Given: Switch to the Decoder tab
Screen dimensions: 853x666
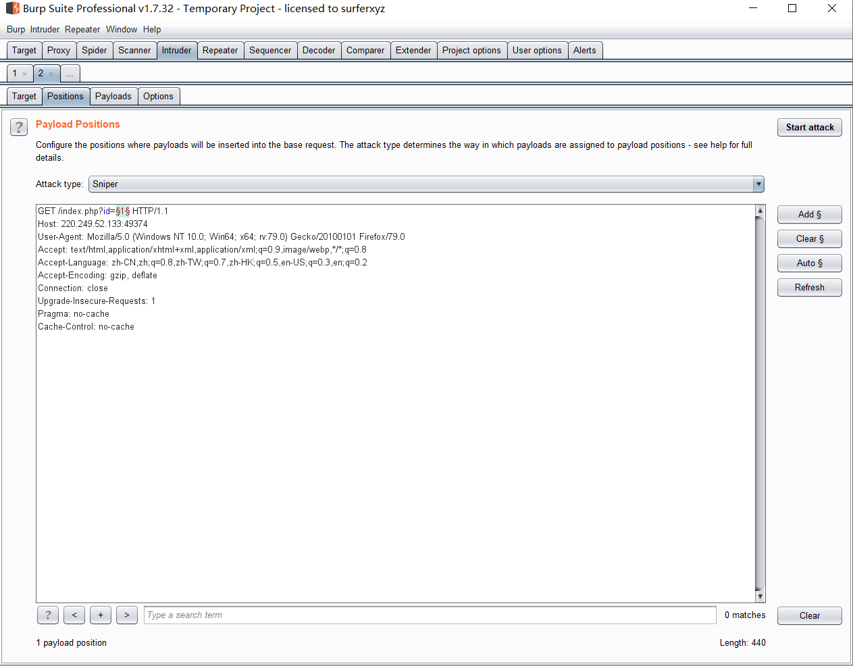Looking at the screenshot, I should click(x=319, y=51).
